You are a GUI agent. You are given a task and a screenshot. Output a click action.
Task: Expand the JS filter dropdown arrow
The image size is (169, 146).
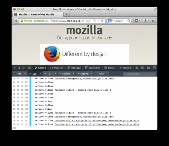pyautogui.click(x=55, y=74)
